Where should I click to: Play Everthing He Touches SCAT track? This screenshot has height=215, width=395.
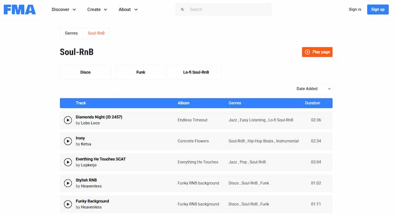click(x=68, y=162)
